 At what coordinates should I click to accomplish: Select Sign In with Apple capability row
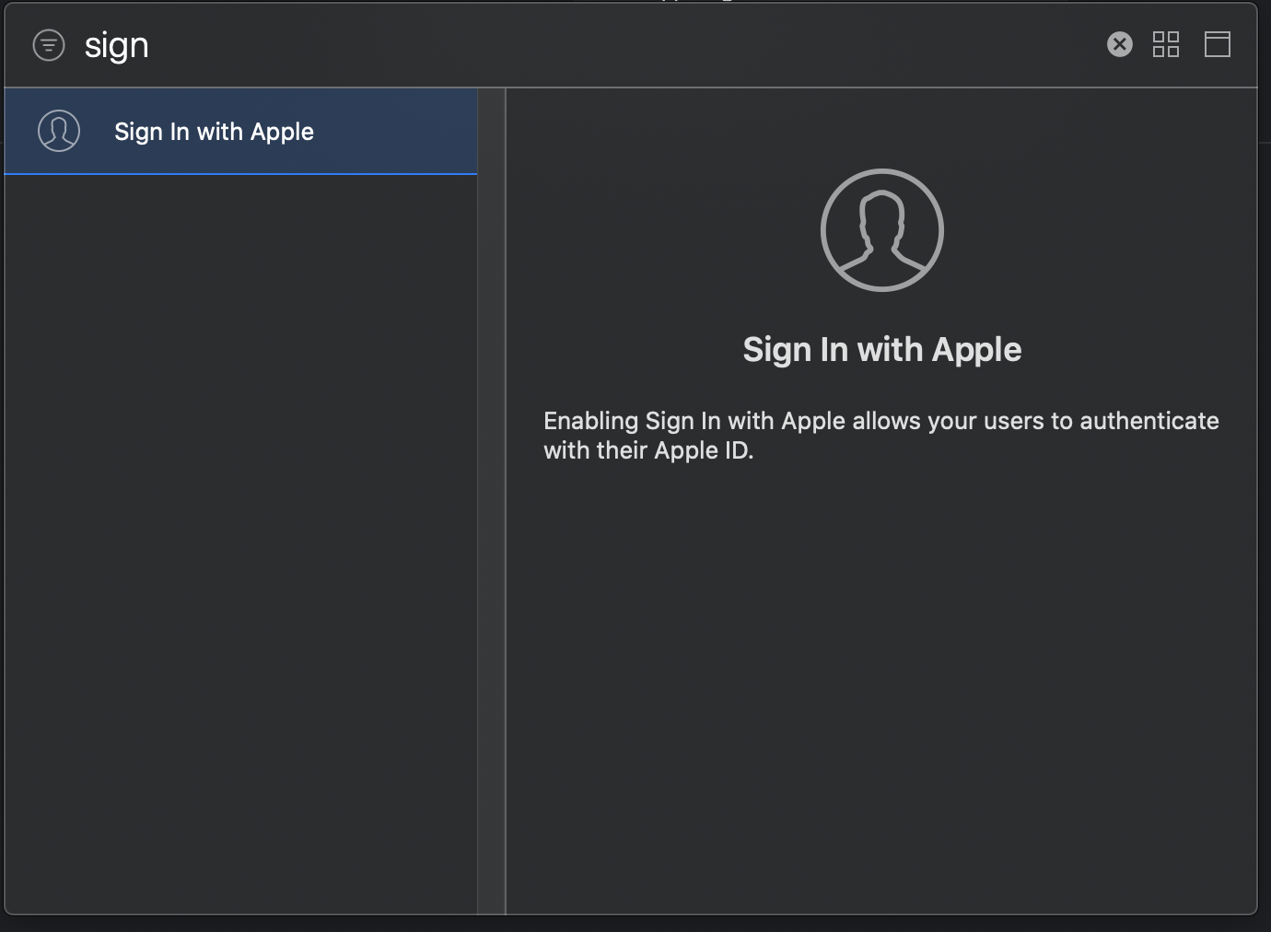tap(239, 131)
